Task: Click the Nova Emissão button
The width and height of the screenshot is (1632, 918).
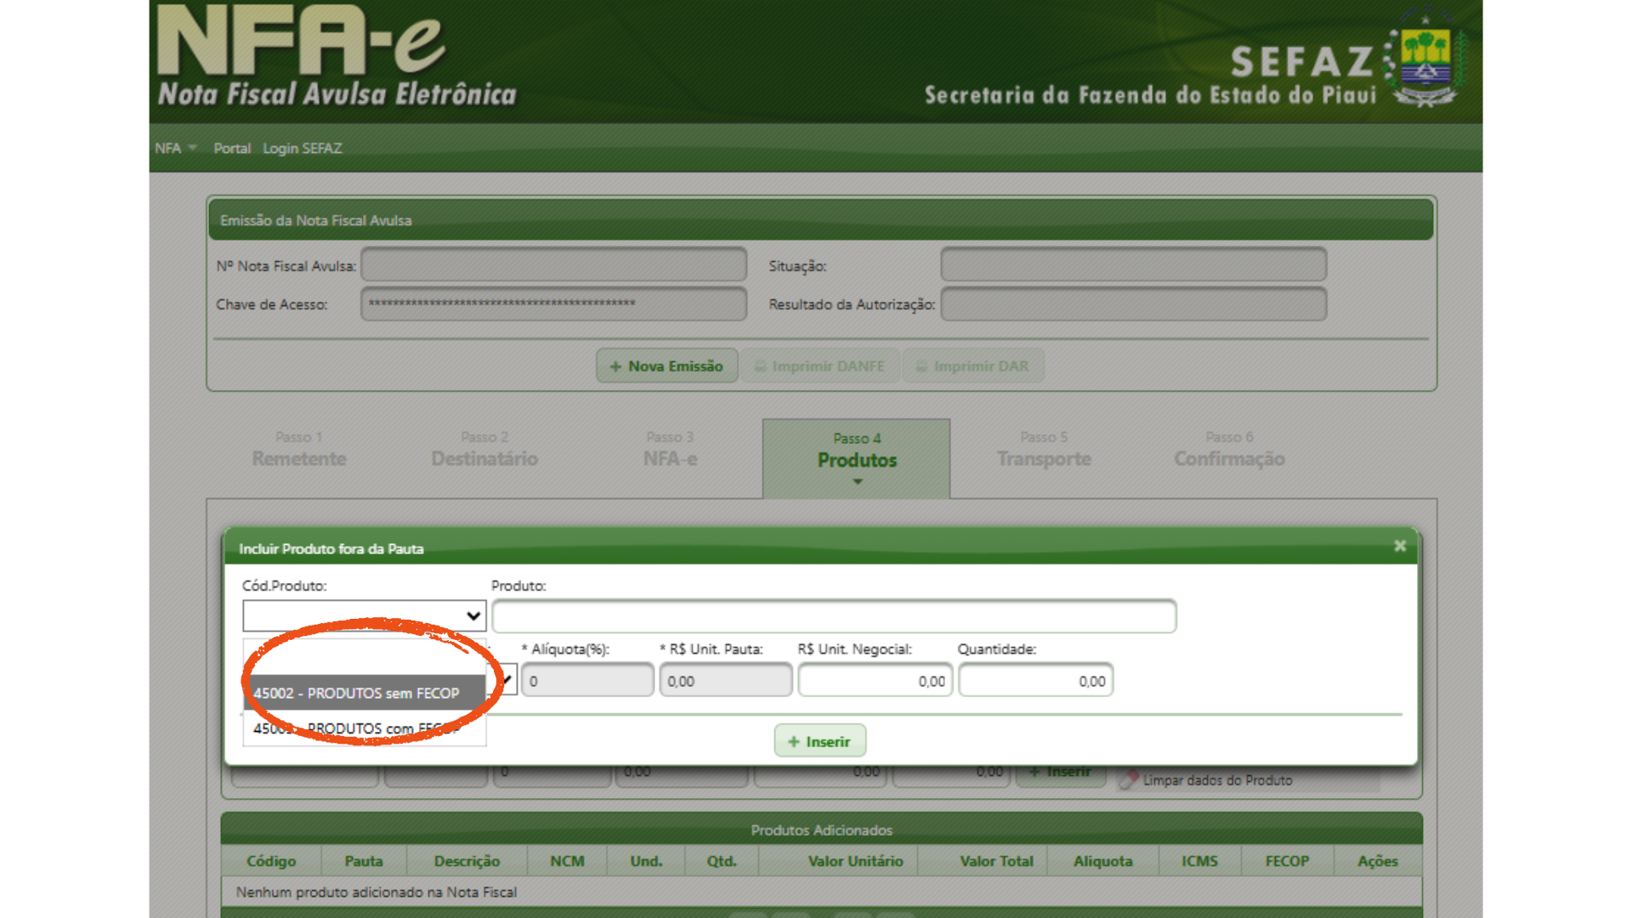Action: pyautogui.click(x=666, y=366)
